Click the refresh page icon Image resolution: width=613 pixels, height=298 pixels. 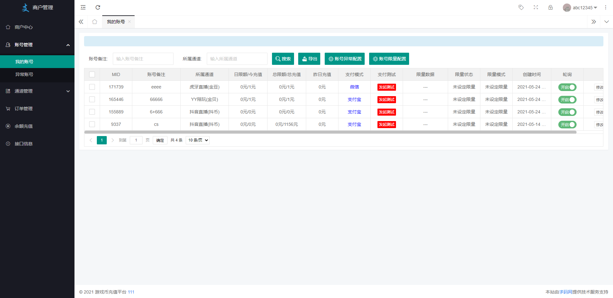pos(98,7)
